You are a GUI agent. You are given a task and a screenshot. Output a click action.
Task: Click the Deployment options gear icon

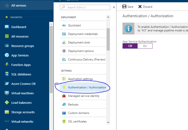tap(64, 51)
